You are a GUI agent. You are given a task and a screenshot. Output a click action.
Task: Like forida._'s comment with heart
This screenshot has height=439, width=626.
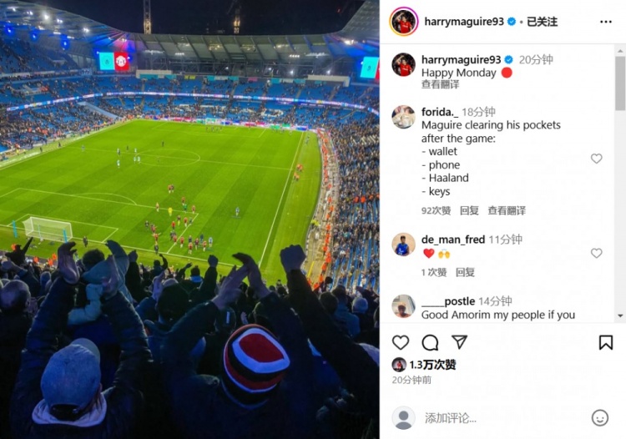pos(597,159)
